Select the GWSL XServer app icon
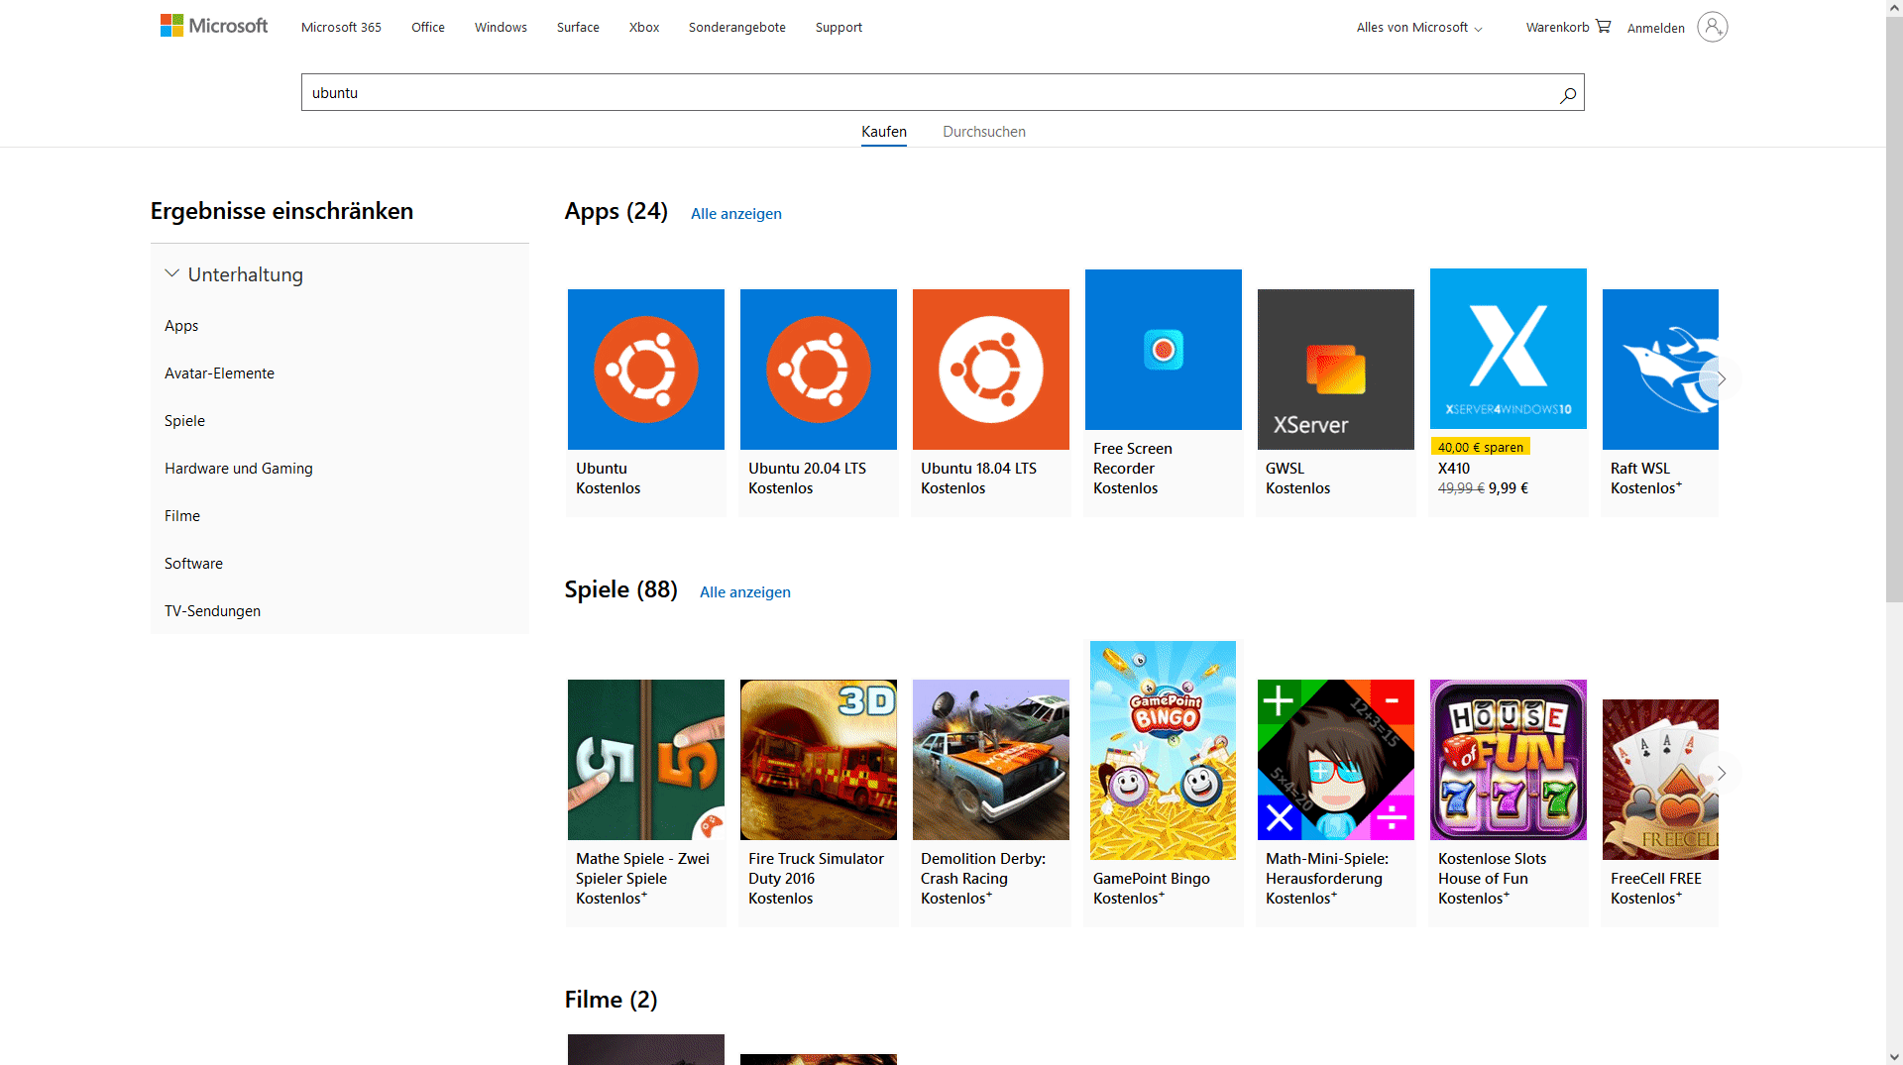Screen dimensions: 1903x1065 pyautogui.click(x=1335, y=370)
